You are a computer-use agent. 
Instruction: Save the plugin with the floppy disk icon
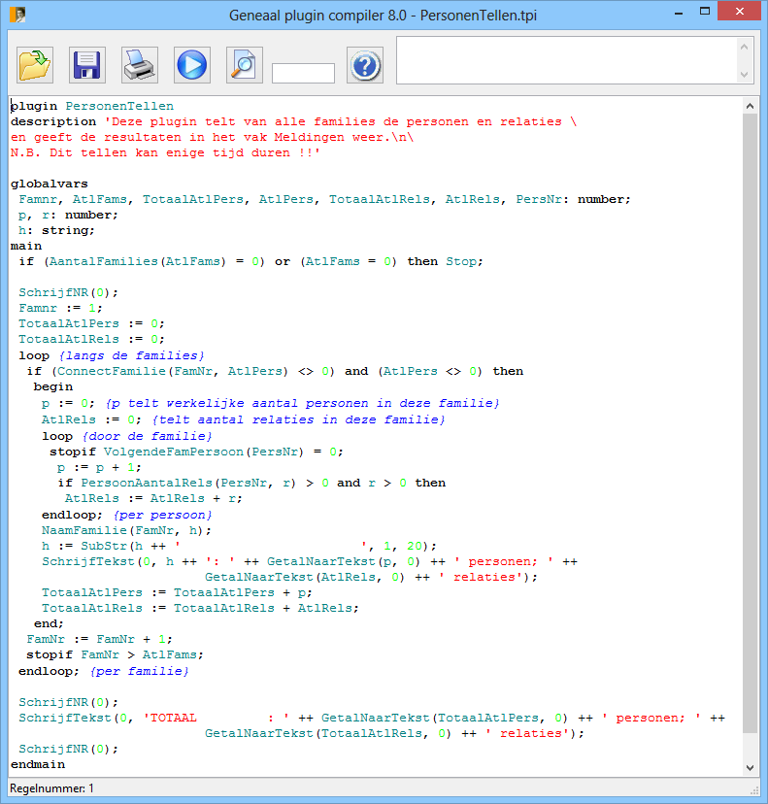point(87,65)
